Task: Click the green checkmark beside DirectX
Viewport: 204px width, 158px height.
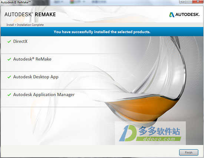Action: click(9, 41)
